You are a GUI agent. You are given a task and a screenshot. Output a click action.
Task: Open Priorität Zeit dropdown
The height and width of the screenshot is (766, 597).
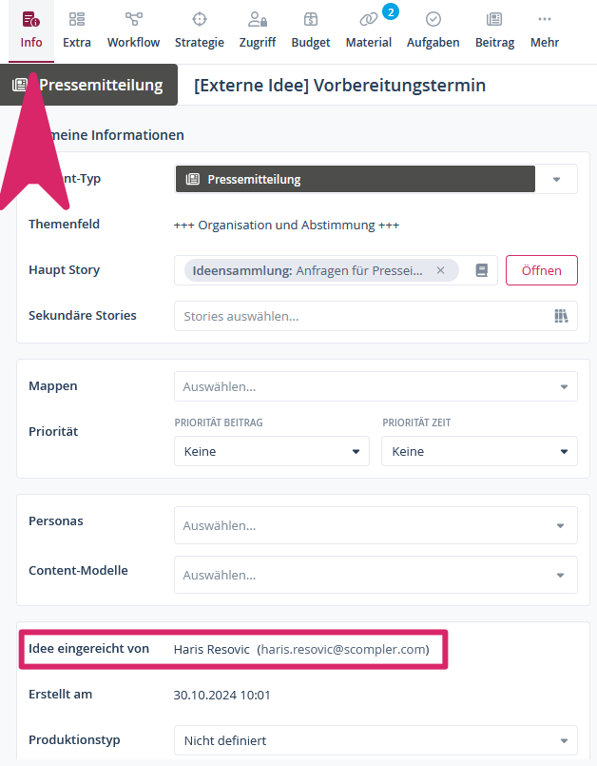click(479, 451)
